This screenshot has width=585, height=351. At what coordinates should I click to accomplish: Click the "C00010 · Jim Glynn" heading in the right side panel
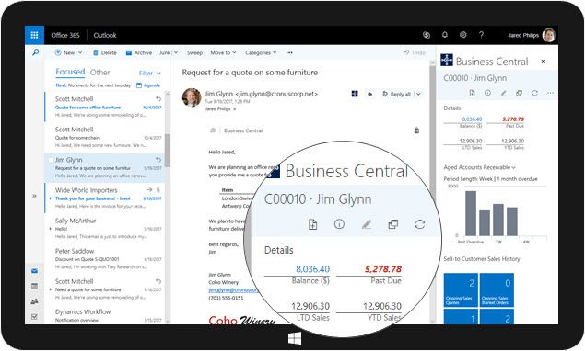coord(475,78)
